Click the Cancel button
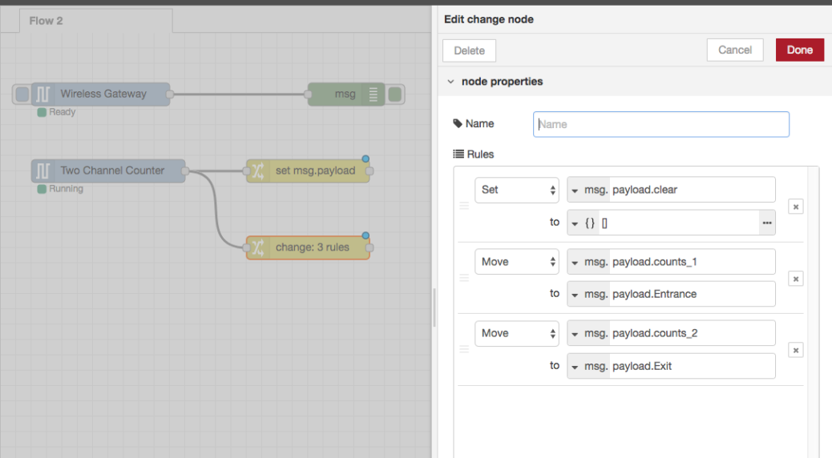This screenshot has width=832, height=458. click(734, 50)
